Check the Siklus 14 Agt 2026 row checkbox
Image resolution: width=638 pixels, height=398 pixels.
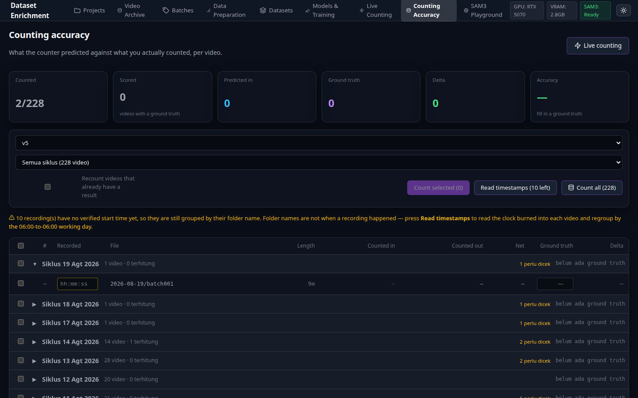pyautogui.click(x=21, y=341)
